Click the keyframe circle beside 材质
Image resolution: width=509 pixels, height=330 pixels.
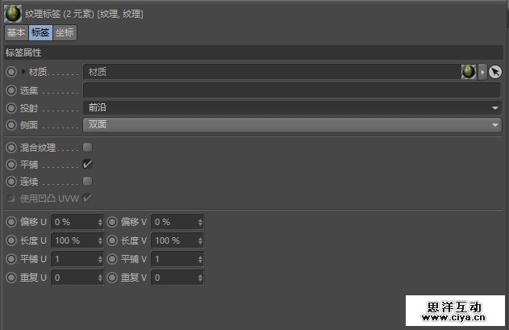(x=11, y=72)
